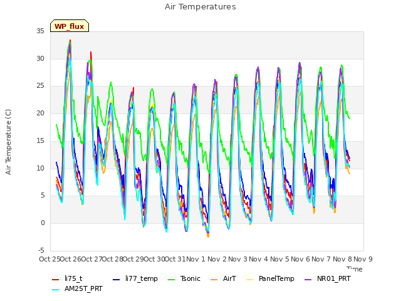Click the Nov 8 x-axis tick label

point(343,259)
